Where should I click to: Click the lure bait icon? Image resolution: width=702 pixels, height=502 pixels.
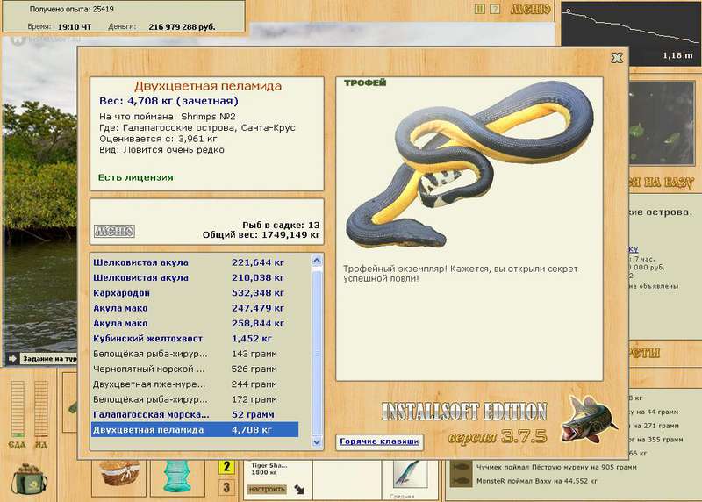pos(407,475)
